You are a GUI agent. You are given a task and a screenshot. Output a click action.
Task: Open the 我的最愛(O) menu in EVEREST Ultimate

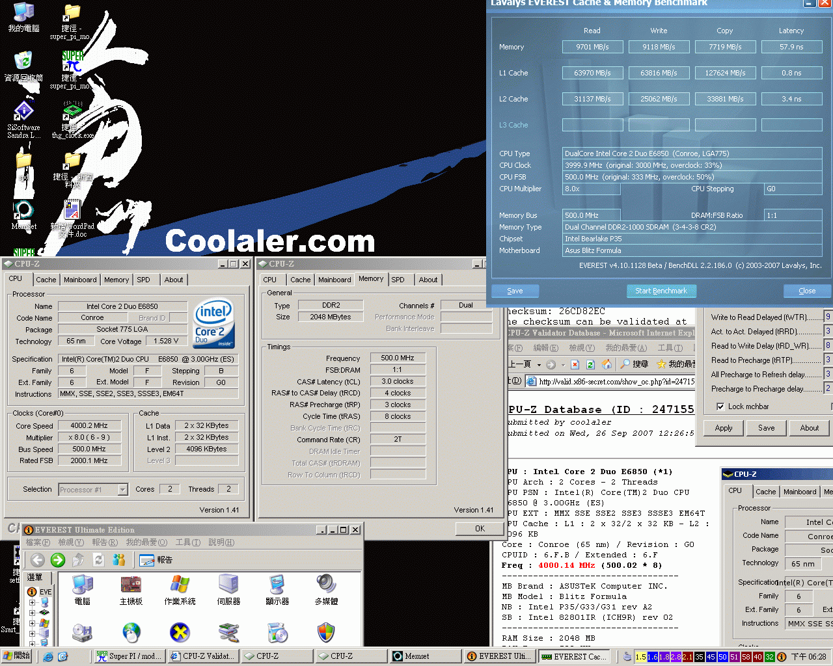[x=146, y=542]
